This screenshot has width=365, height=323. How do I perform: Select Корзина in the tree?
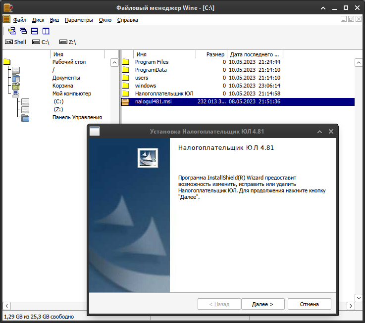[62, 86]
